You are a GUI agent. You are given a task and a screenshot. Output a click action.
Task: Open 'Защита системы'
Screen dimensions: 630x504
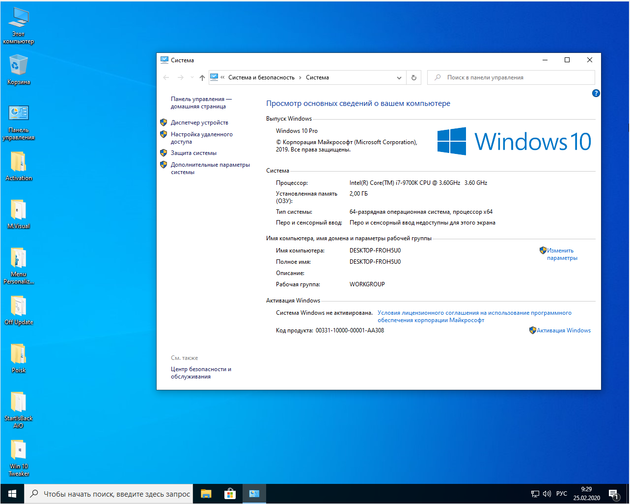pyautogui.click(x=193, y=153)
